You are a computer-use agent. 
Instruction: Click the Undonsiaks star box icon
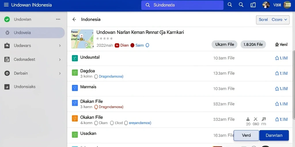click(7, 87)
